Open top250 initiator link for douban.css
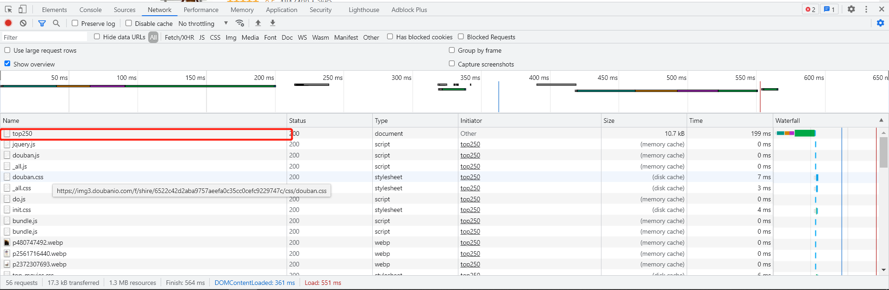Image resolution: width=889 pixels, height=290 pixels. (470, 177)
